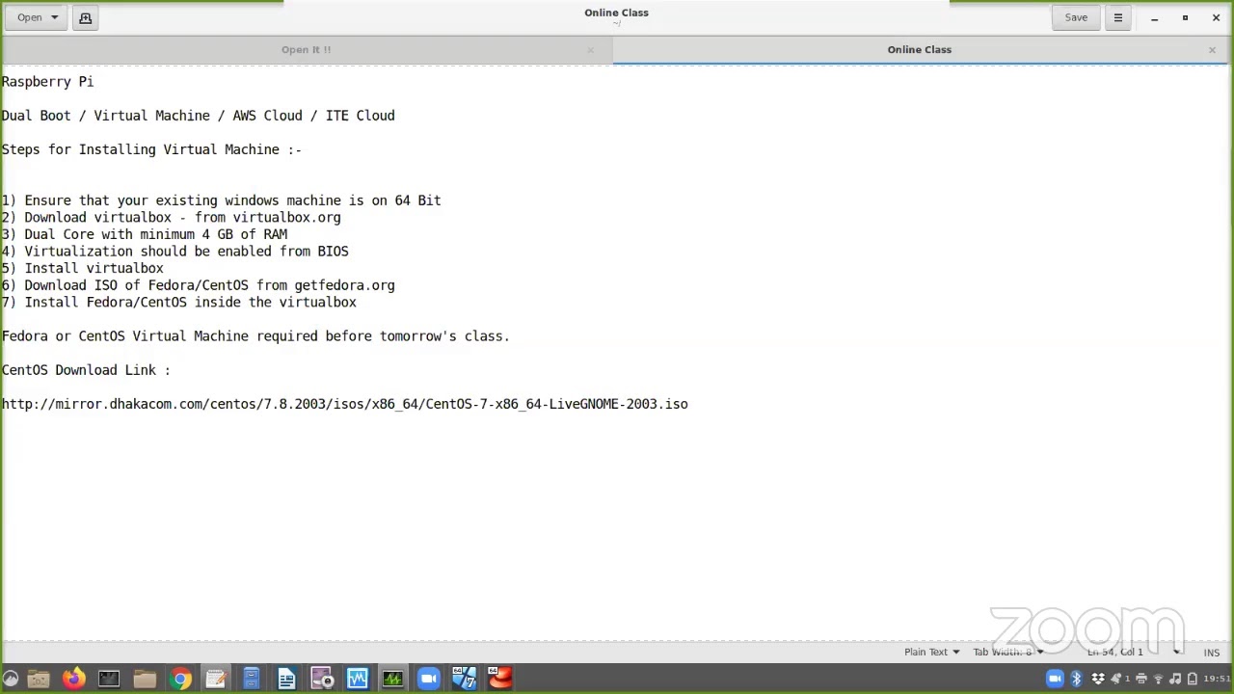Click the 'Dual Core with minimum 4 GB' line
The width and height of the screenshot is (1234, 694).
(x=144, y=234)
